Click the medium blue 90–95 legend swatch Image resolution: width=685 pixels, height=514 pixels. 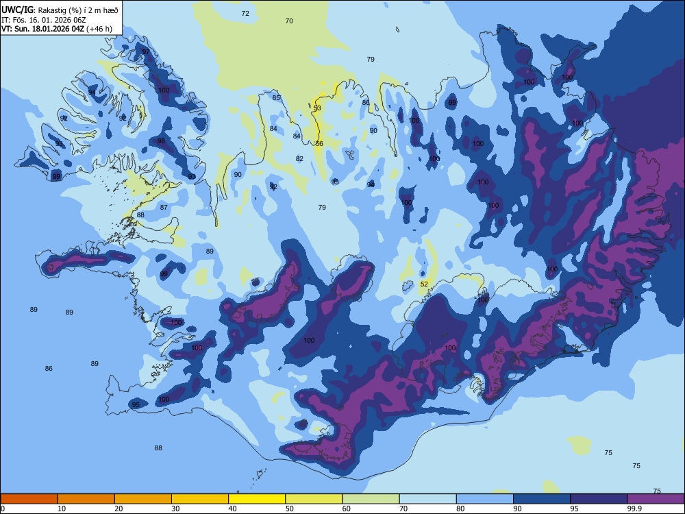542,499
